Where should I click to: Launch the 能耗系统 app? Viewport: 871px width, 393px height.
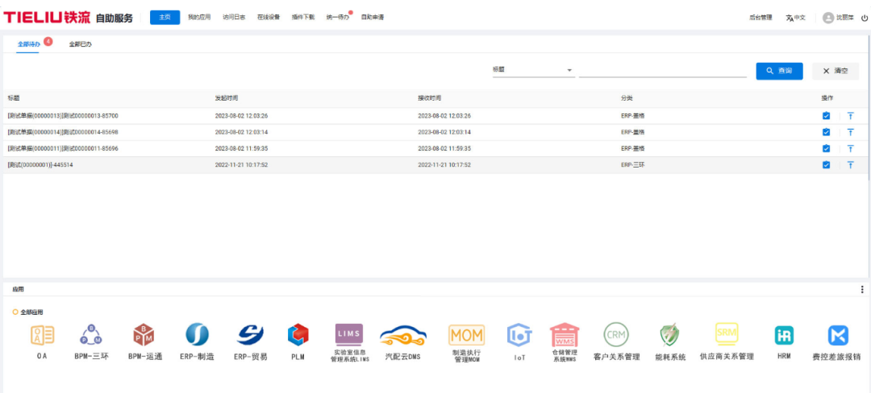click(x=670, y=335)
